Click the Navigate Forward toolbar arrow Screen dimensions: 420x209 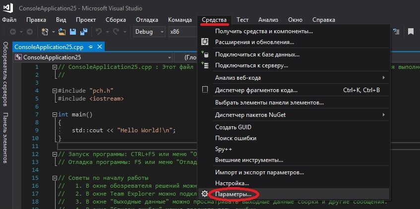coord(30,32)
